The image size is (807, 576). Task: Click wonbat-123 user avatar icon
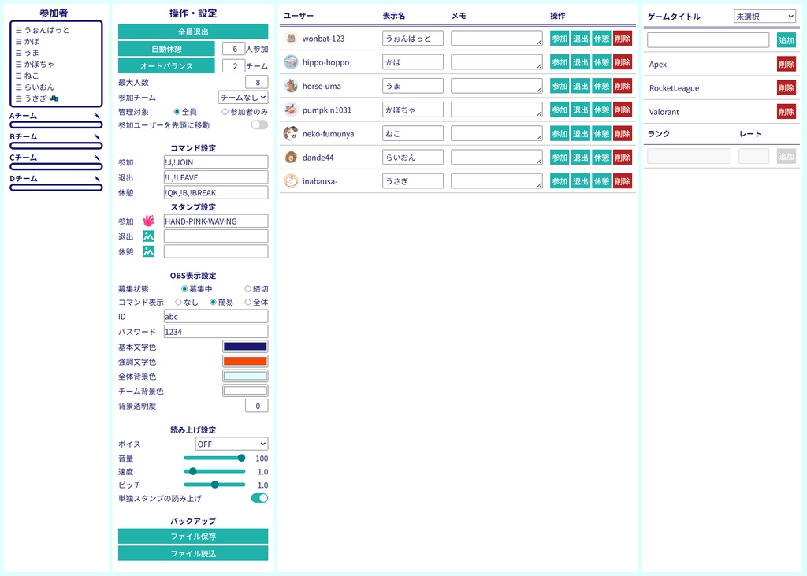291,38
